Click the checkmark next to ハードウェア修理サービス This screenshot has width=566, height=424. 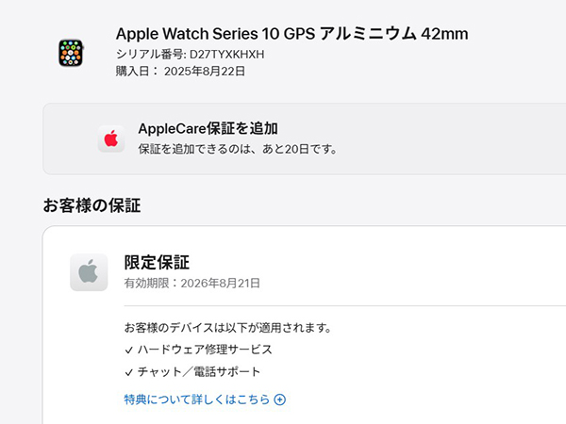tap(129, 351)
